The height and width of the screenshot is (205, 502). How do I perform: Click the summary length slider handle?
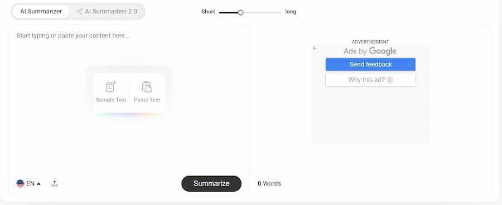(x=240, y=12)
